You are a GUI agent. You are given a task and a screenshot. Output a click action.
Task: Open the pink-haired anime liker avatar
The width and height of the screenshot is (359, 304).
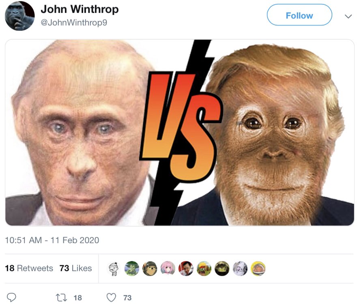tap(168, 269)
